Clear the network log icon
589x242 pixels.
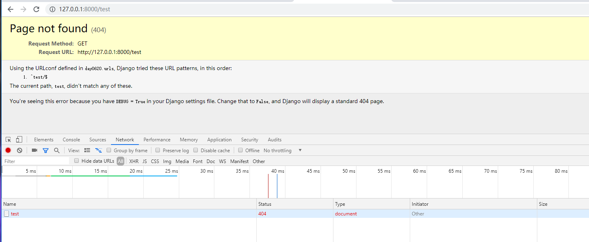tap(19, 150)
